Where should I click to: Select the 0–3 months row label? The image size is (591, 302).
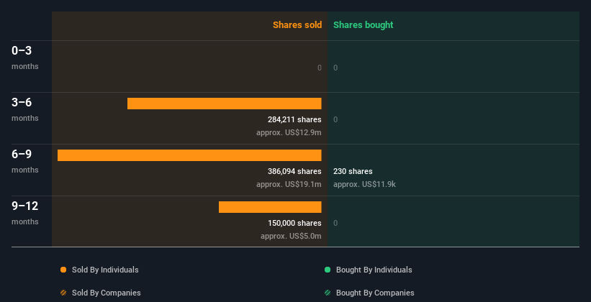point(25,58)
